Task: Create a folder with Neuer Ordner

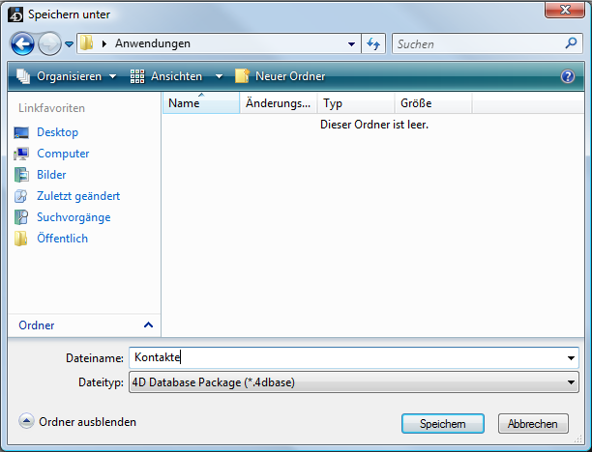Action: [280, 76]
